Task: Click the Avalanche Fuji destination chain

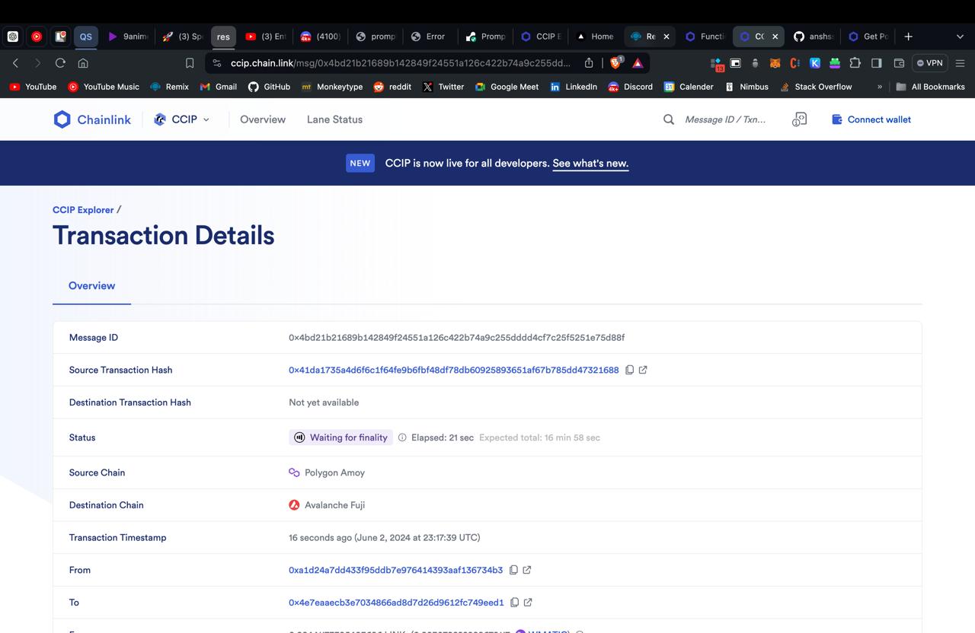Action: pos(327,505)
